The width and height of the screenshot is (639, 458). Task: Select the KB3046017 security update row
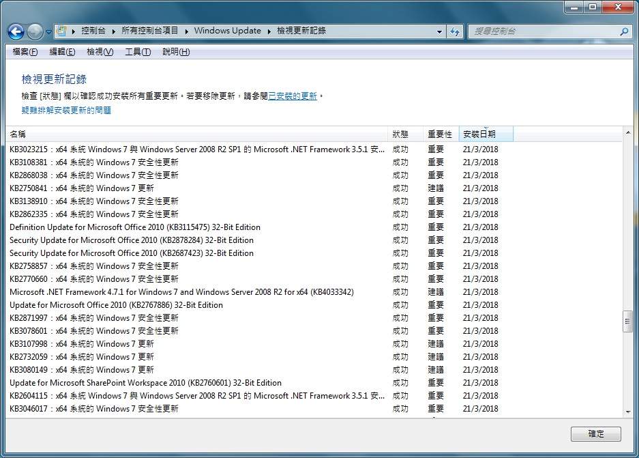314,409
